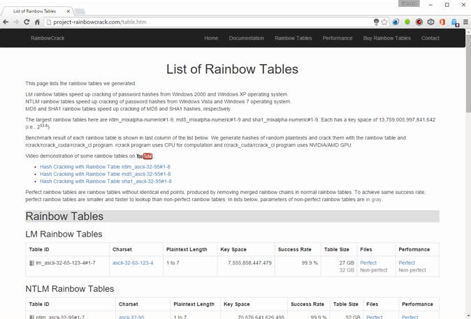
Task: Open the orange Office extension icon
Action: point(442,22)
